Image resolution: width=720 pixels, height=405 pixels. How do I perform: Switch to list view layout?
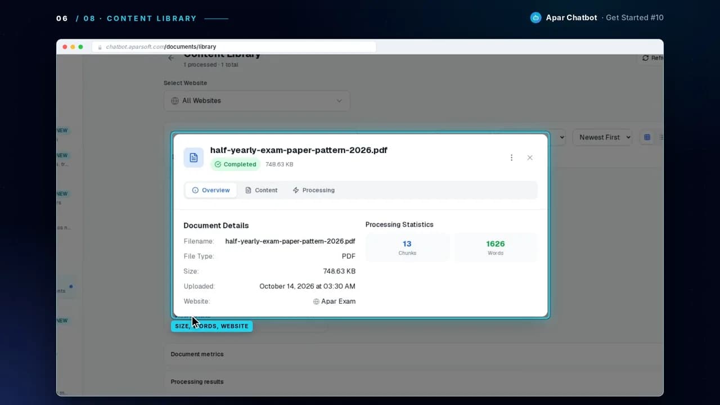(661, 137)
